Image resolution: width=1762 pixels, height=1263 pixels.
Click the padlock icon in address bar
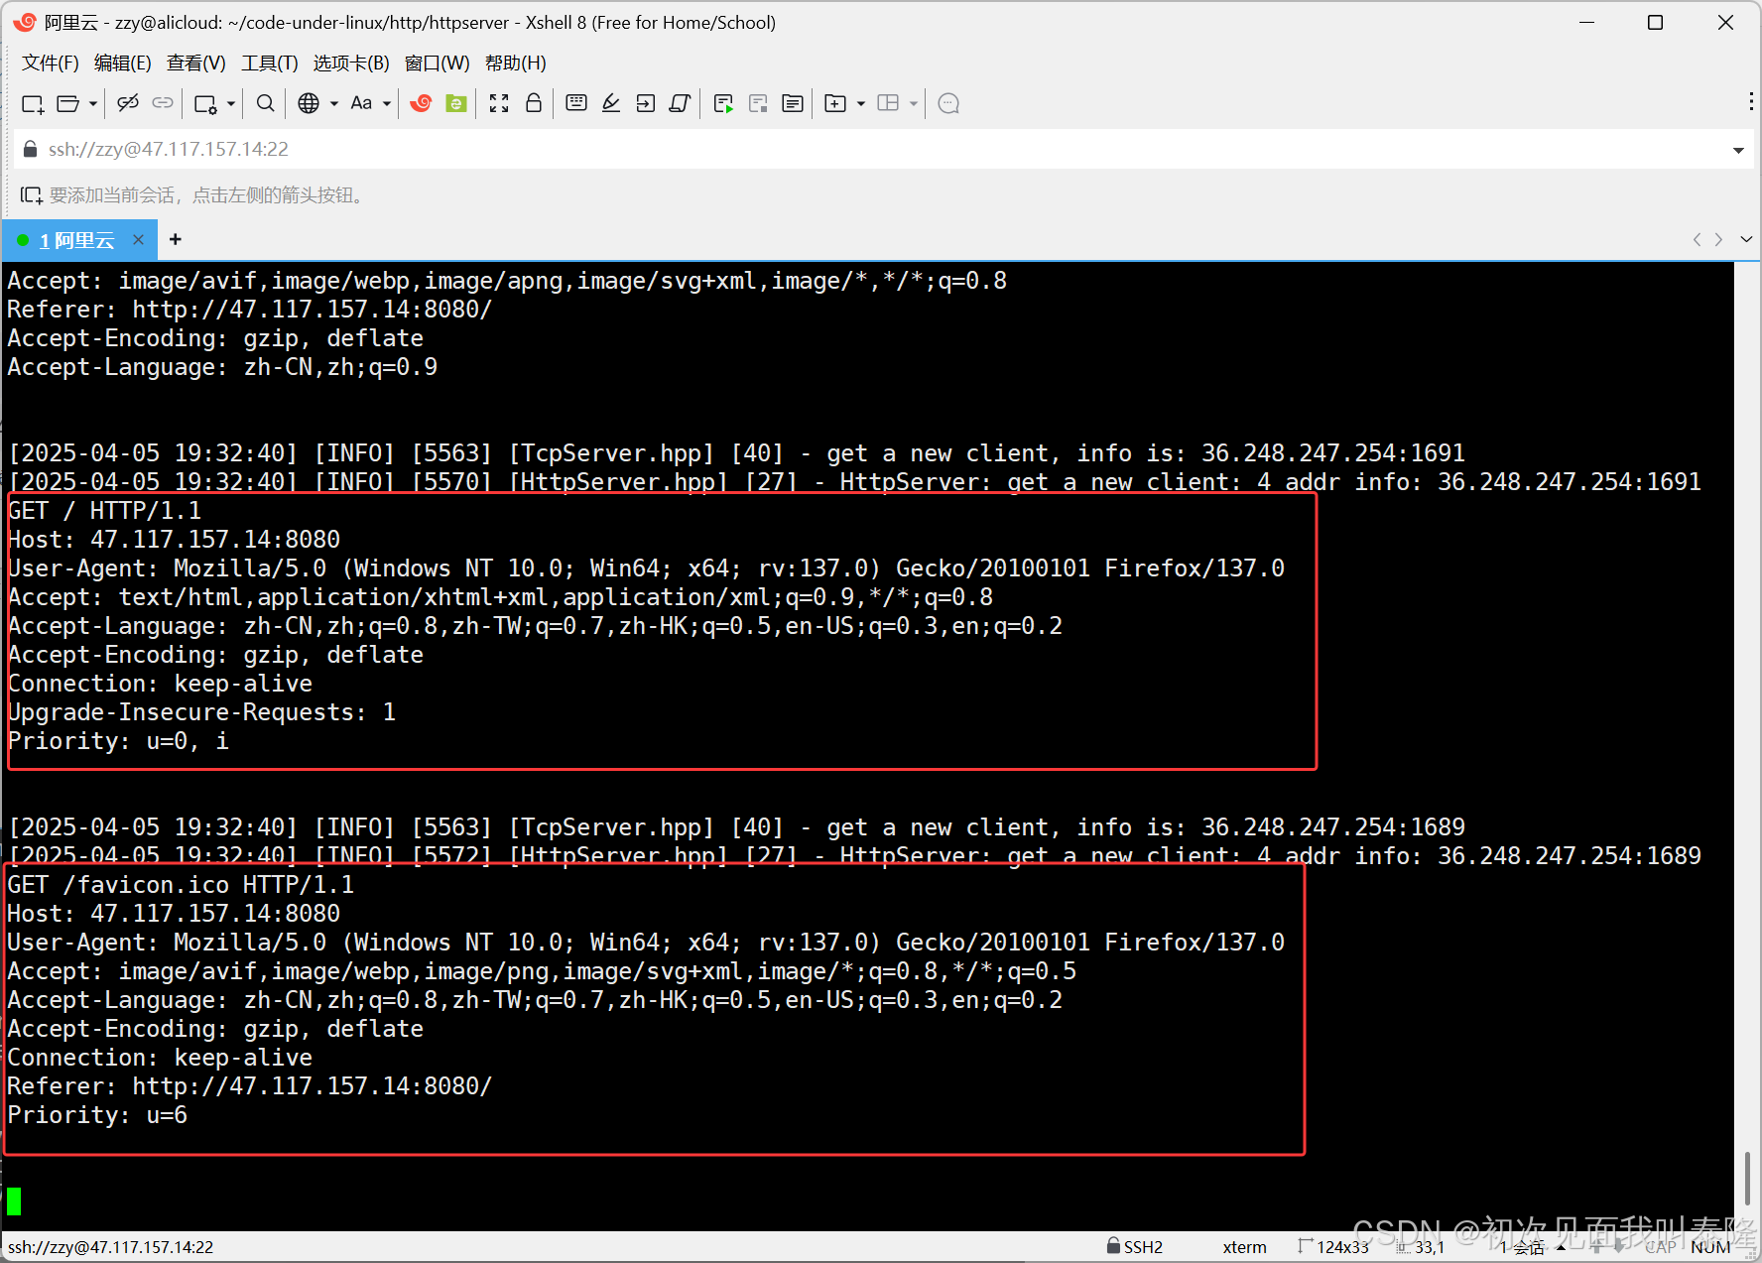[30, 149]
